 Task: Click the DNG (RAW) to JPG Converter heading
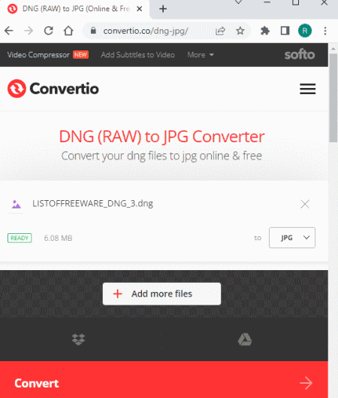coord(162,137)
